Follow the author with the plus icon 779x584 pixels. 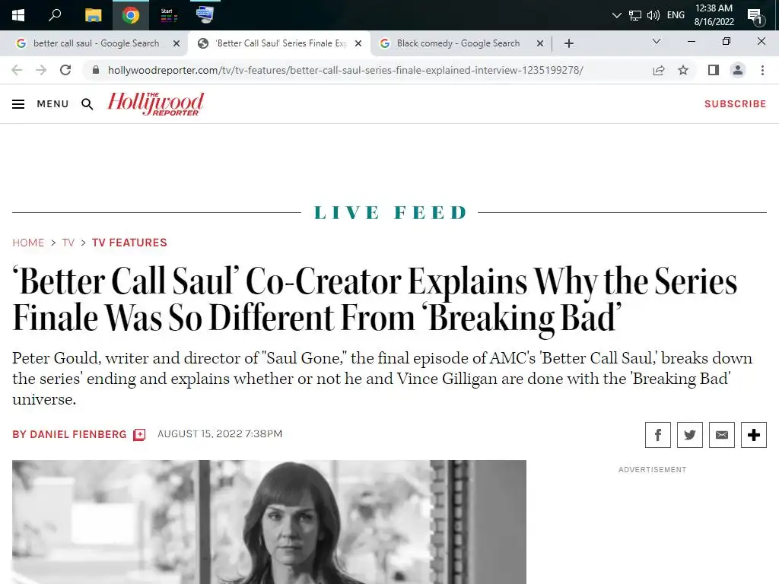click(x=140, y=435)
